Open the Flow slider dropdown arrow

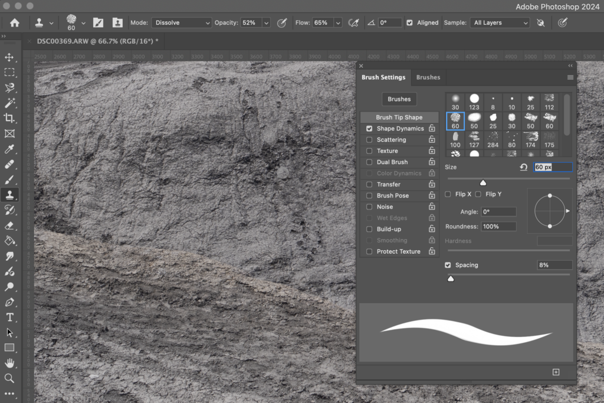pyautogui.click(x=338, y=23)
